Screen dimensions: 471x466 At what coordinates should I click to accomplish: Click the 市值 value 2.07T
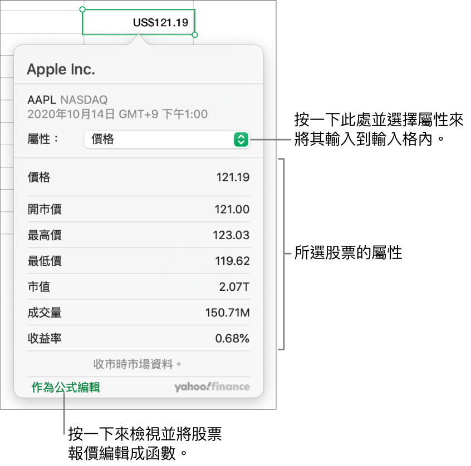pyautogui.click(x=234, y=286)
